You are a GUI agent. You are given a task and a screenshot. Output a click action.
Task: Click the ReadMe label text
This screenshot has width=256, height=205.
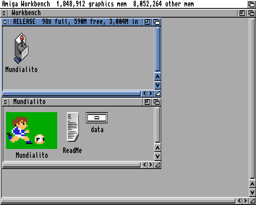[x=72, y=151]
